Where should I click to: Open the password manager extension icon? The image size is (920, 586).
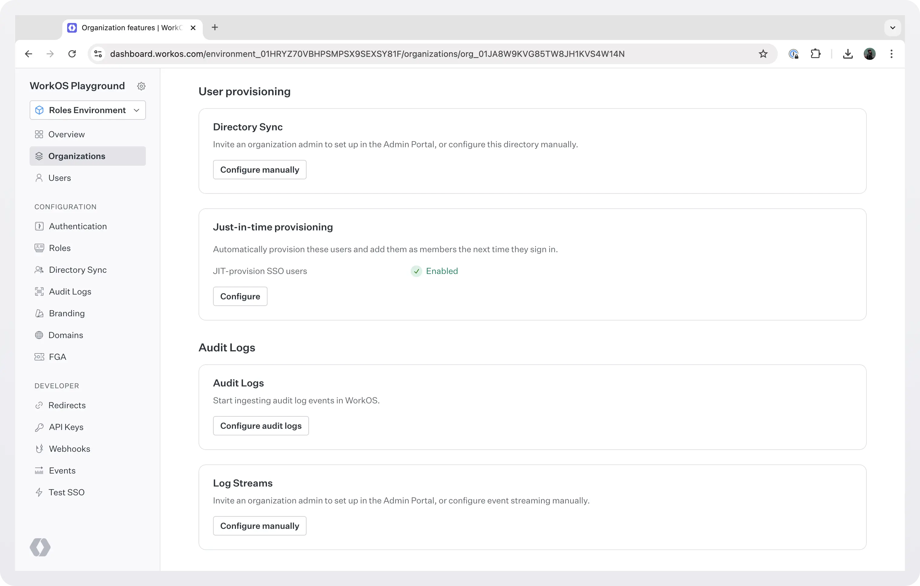[793, 54]
